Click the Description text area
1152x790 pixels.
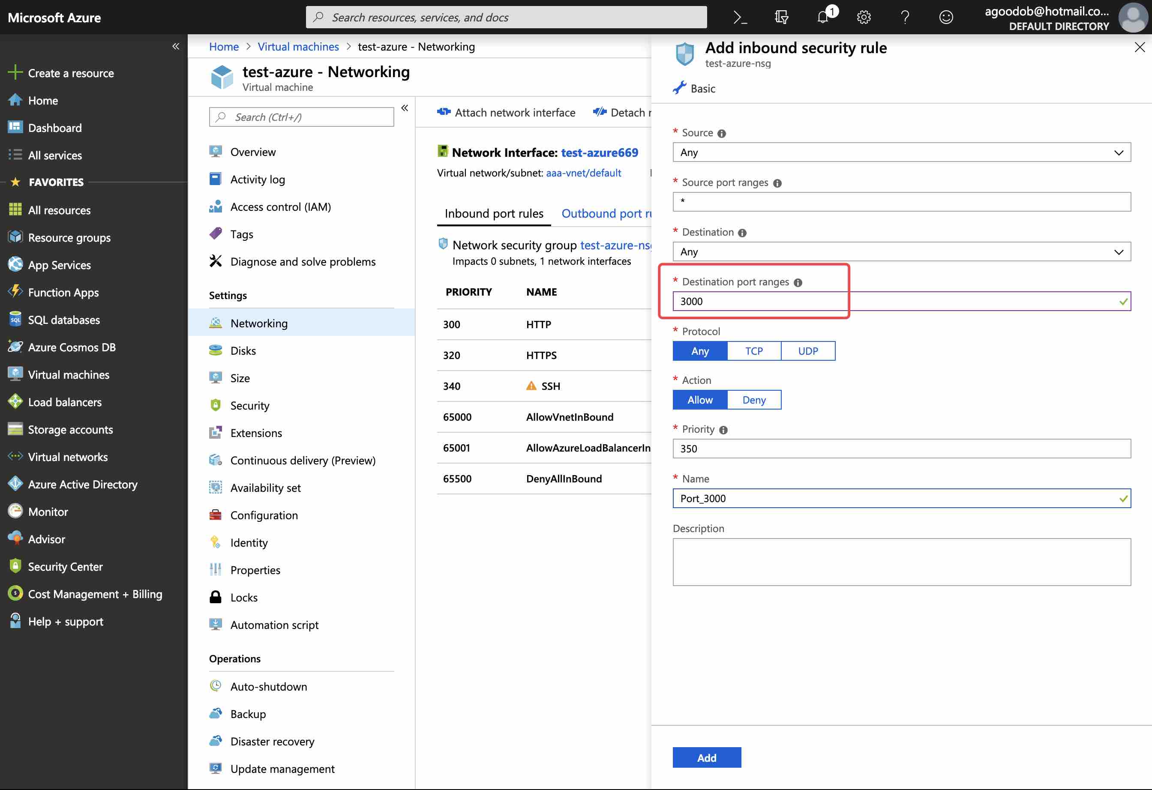(x=901, y=562)
